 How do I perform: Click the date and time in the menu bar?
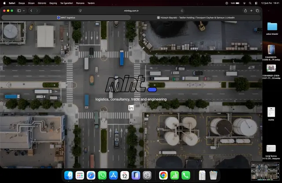(270, 3)
